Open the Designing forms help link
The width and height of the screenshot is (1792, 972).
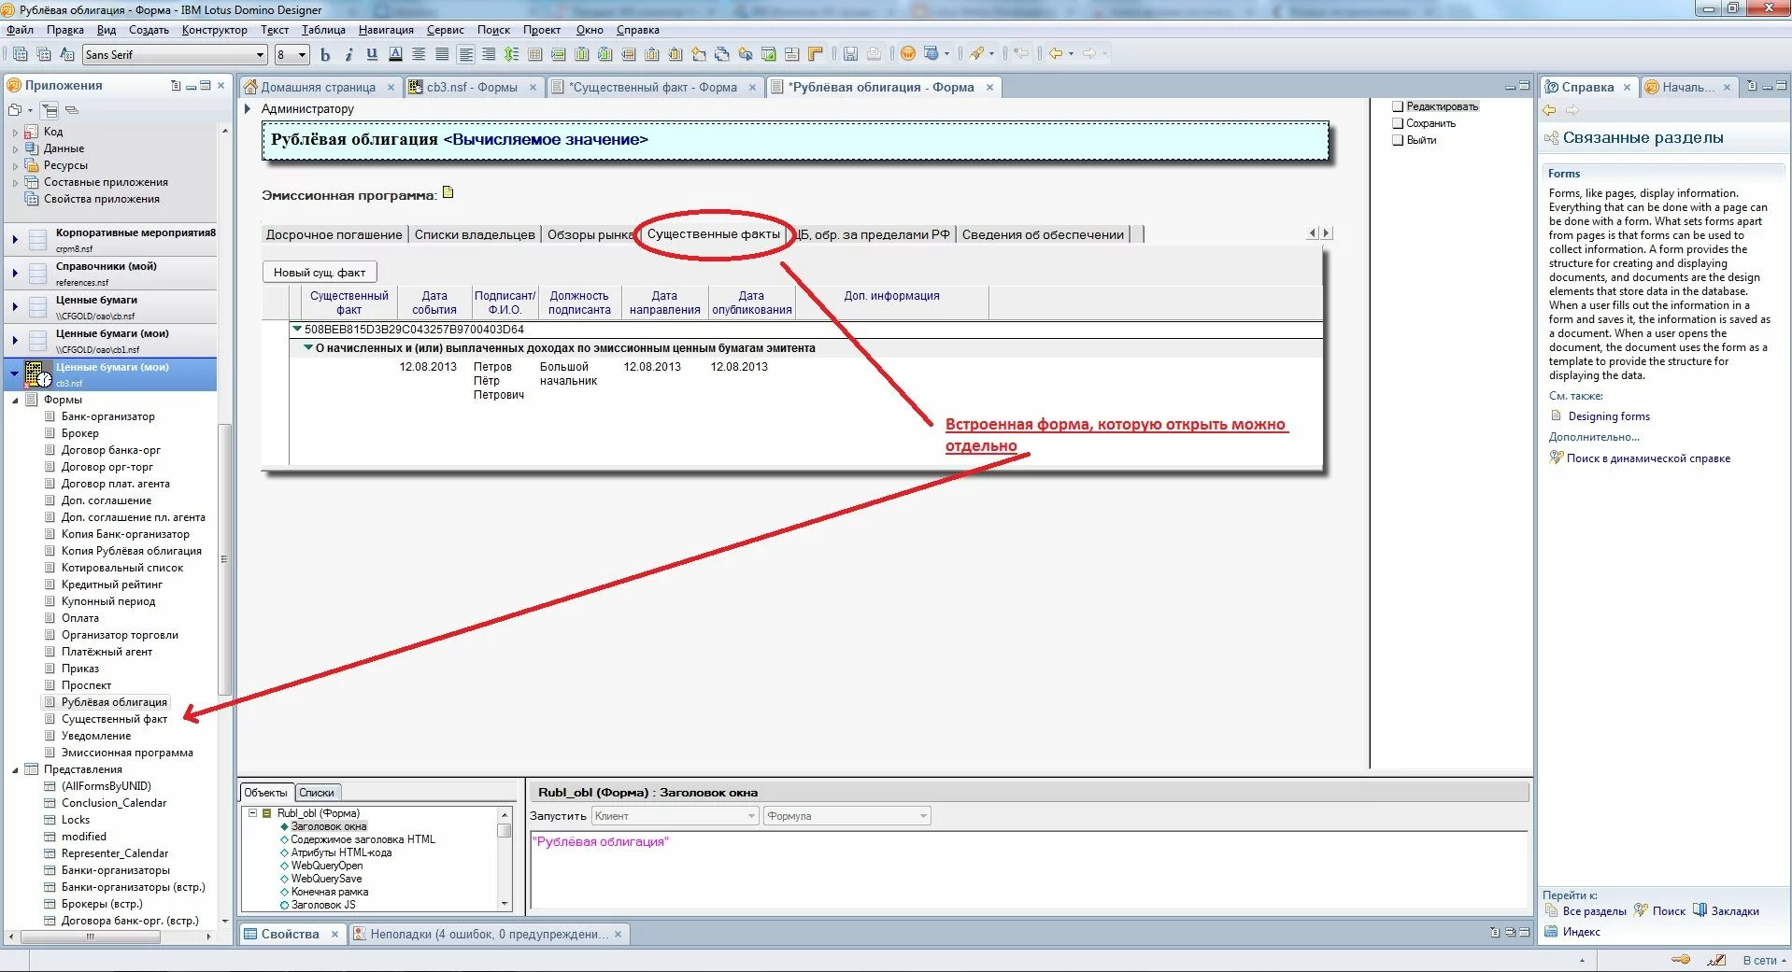pyautogui.click(x=1608, y=416)
